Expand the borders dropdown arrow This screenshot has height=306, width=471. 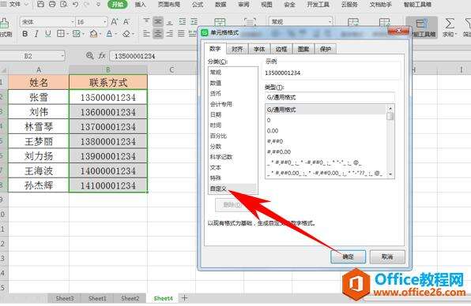click(x=67, y=34)
